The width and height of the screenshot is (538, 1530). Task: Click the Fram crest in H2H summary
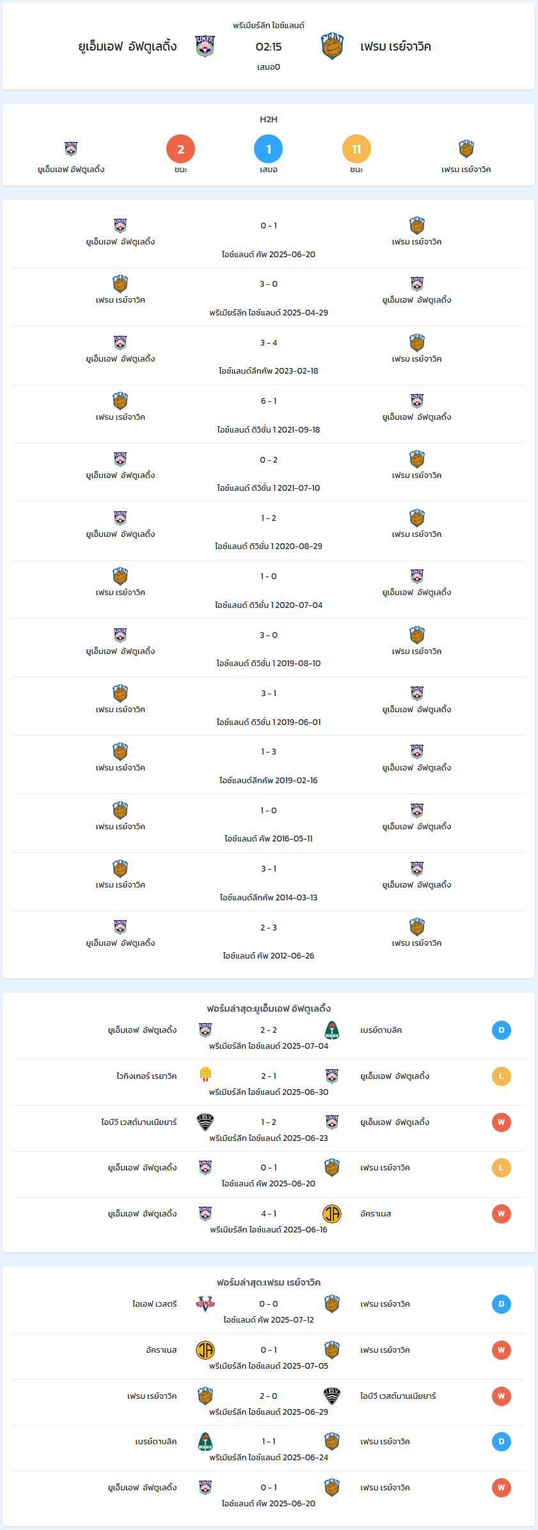pos(466,149)
